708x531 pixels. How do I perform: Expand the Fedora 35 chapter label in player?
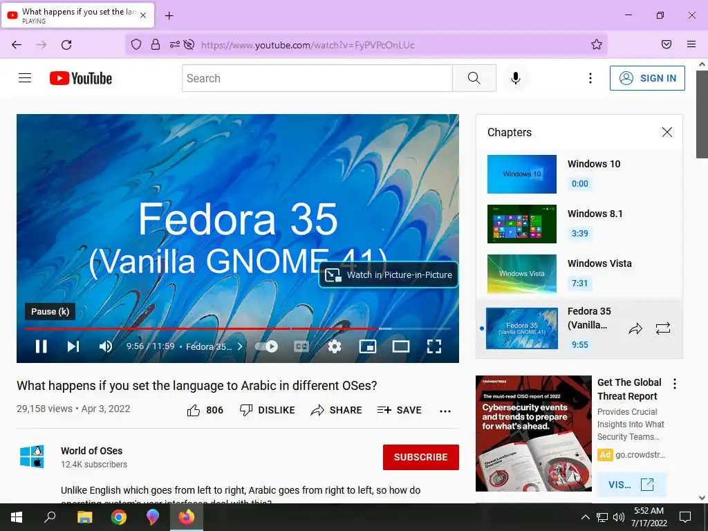pos(214,346)
